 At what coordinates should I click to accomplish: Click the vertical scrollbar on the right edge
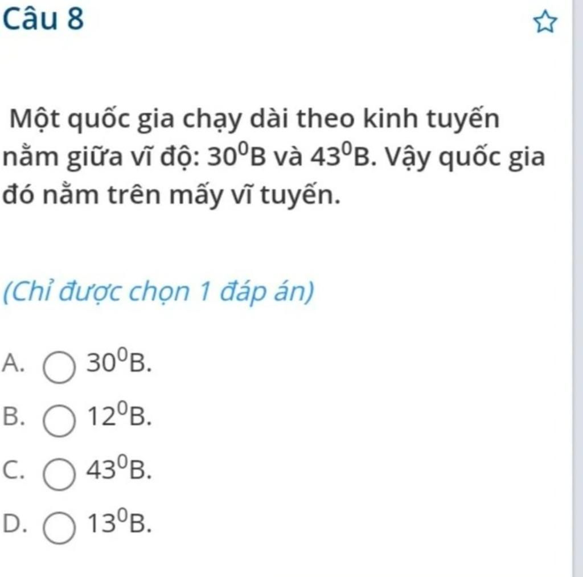point(577,288)
